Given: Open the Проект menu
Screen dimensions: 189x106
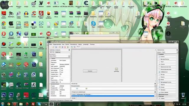Looking at the screenshot, I should pos(67,44).
